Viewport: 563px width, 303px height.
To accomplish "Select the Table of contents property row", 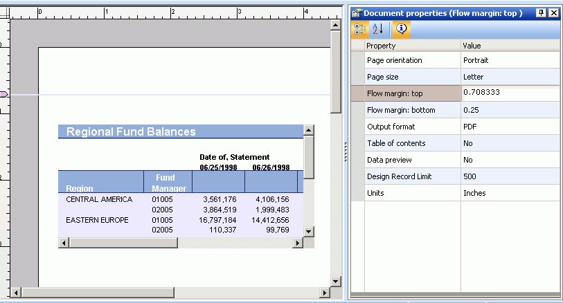I will (412, 143).
